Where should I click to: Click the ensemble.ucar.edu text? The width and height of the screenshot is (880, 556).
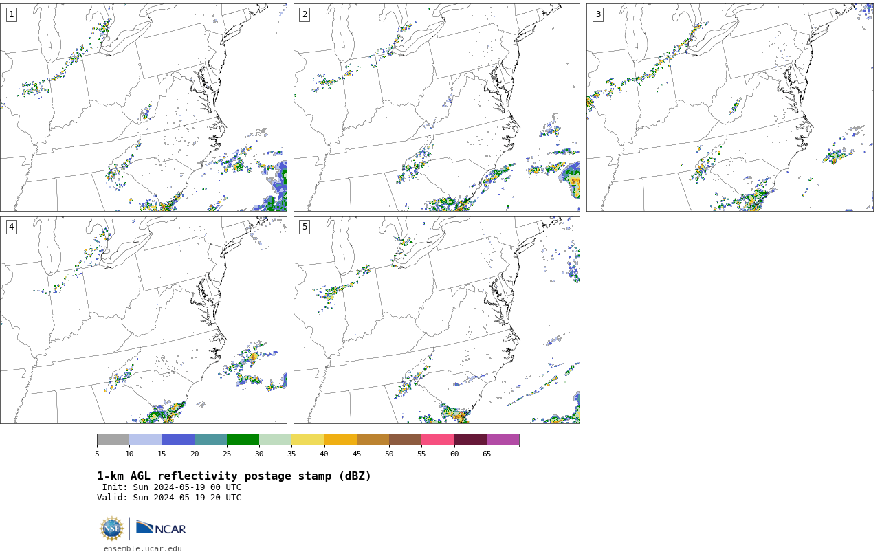tap(143, 548)
